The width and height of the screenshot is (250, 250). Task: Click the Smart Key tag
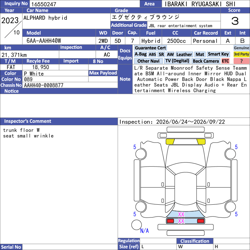click(218, 54)
